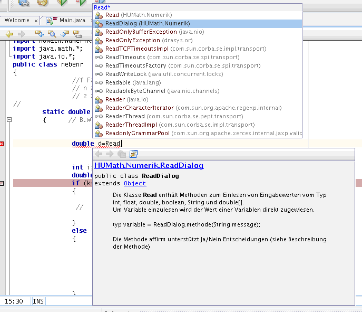Viewport: 362px width, 312px height.
Task: Switch to the Welcome tab
Action: [17, 20]
